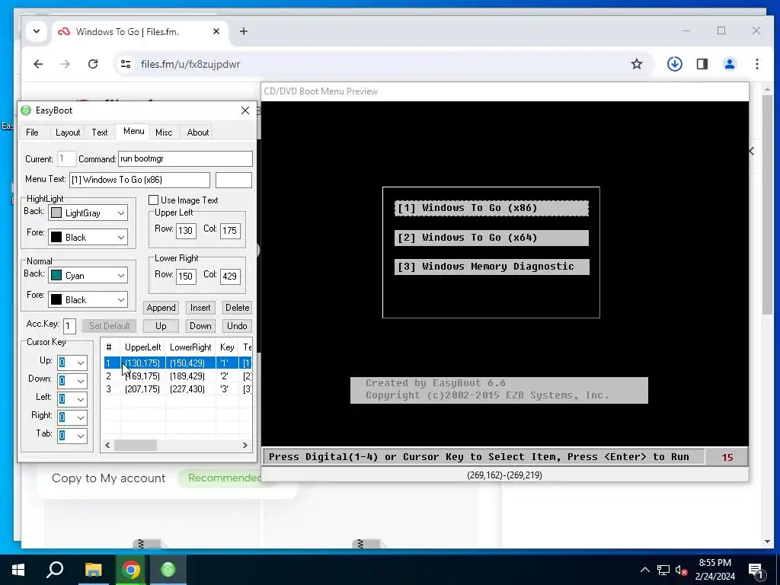Focus the Menu Text input field
The image size is (780, 585).
pyautogui.click(x=139, y=180)
